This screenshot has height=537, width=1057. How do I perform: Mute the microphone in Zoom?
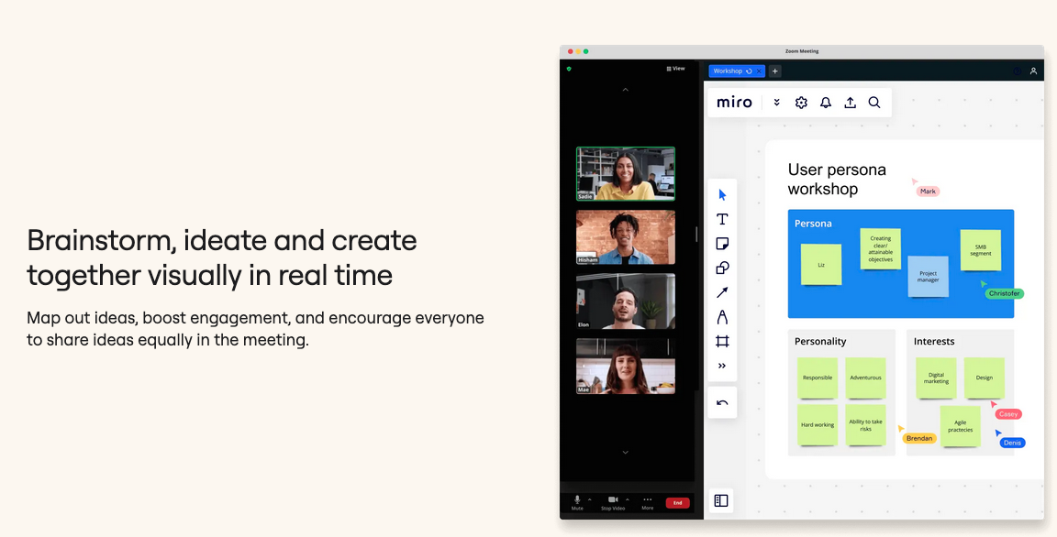click(x=577, y=500)
